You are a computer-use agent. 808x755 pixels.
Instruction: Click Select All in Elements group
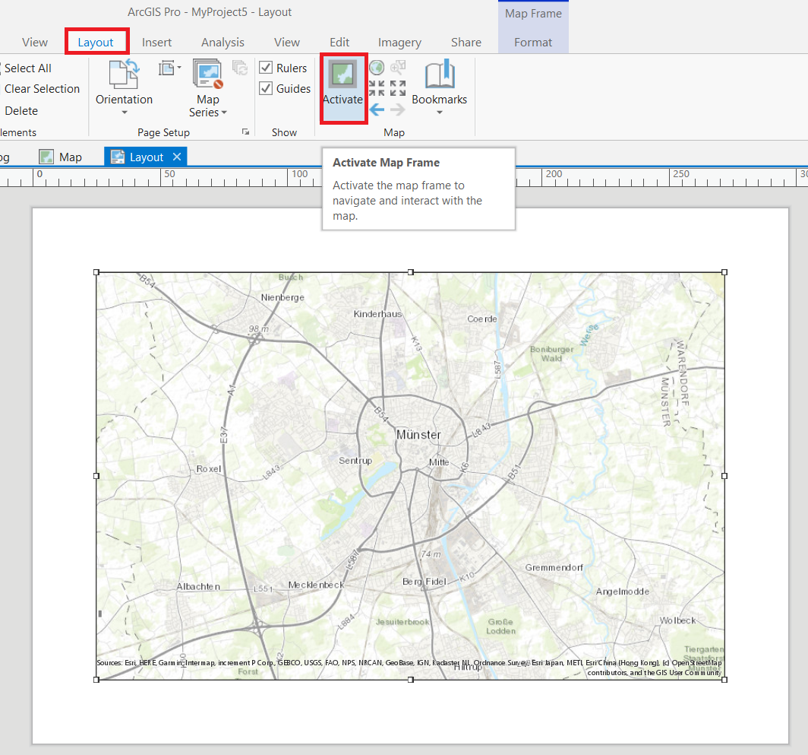[x=28, y=68]
